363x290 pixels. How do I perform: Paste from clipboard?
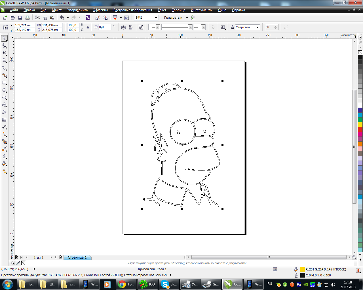coord(52,18)
